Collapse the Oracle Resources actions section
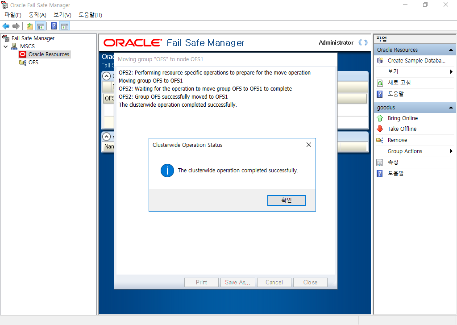The image size is (457, 325). (451, 50)
